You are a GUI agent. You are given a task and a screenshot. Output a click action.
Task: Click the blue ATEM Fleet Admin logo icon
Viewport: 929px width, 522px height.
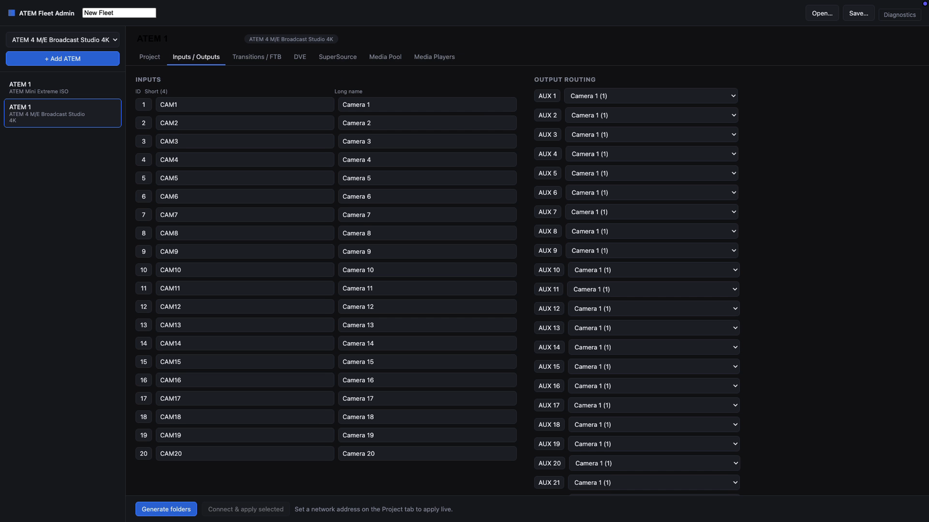pos(12,13)
